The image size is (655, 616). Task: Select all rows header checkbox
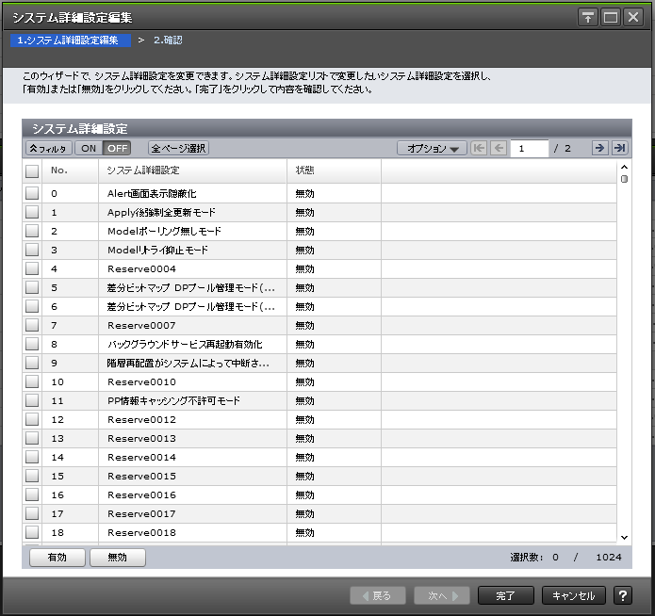(32, 171)
